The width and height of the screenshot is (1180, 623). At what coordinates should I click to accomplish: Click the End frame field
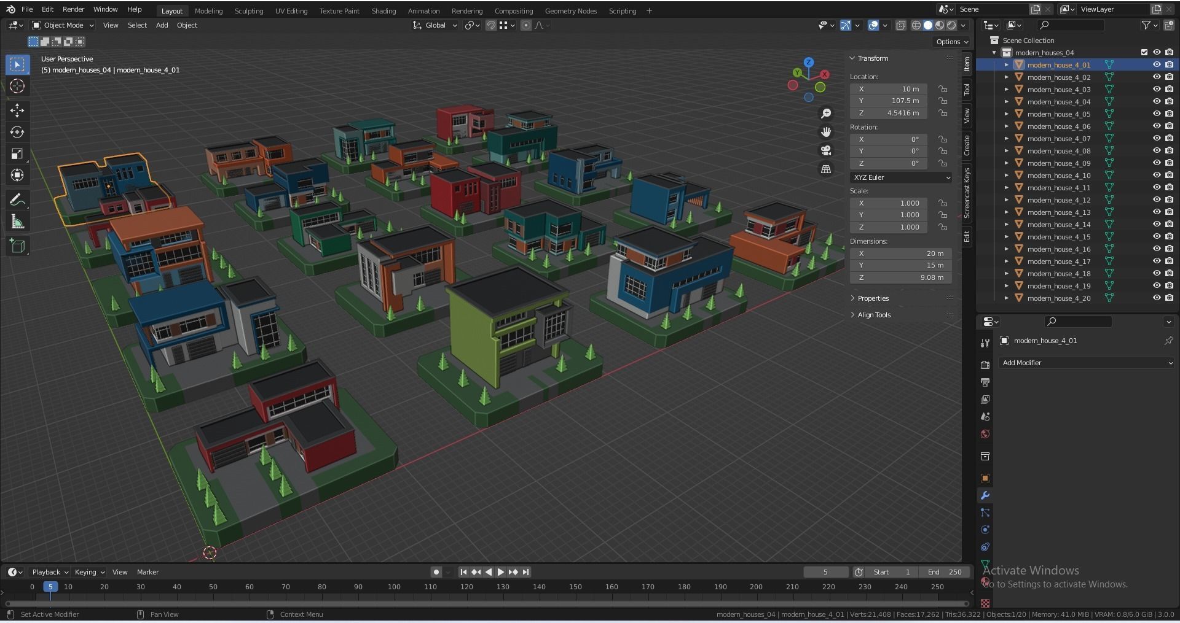click(946, 572)
